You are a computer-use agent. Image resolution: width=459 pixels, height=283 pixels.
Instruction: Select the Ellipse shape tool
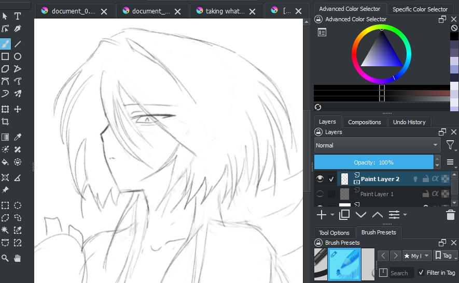(18, 56)
